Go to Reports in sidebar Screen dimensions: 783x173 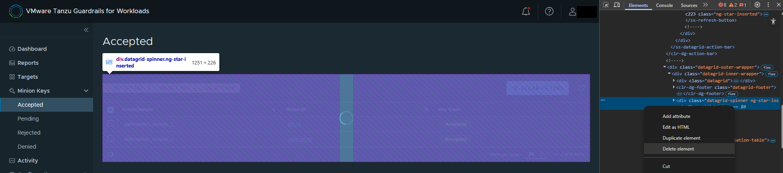coord(28,63)
